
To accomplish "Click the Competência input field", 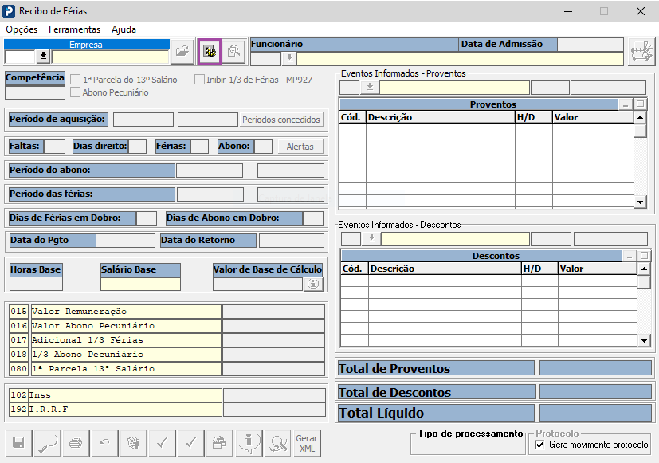I will [x=35, y=93].
